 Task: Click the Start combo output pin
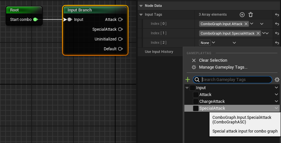point(35,20)
